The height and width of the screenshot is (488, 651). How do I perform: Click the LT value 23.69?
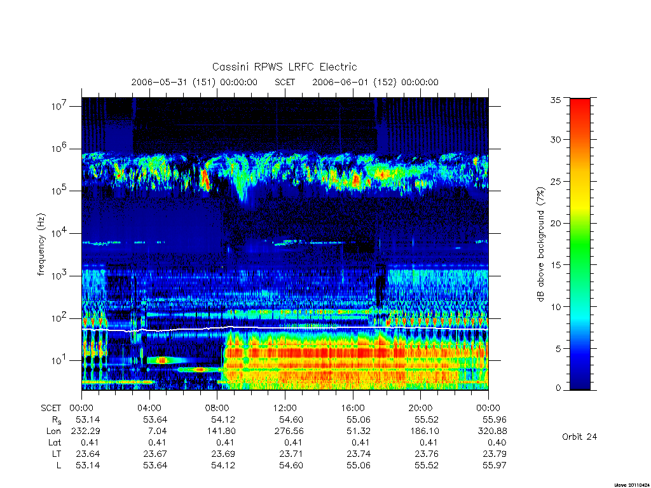(x=223, y=454)
